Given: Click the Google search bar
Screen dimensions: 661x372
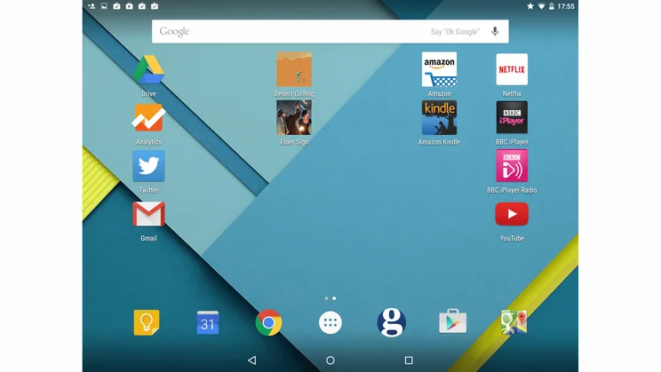Looking at the screenshot, I should click(x=330, y=31).
